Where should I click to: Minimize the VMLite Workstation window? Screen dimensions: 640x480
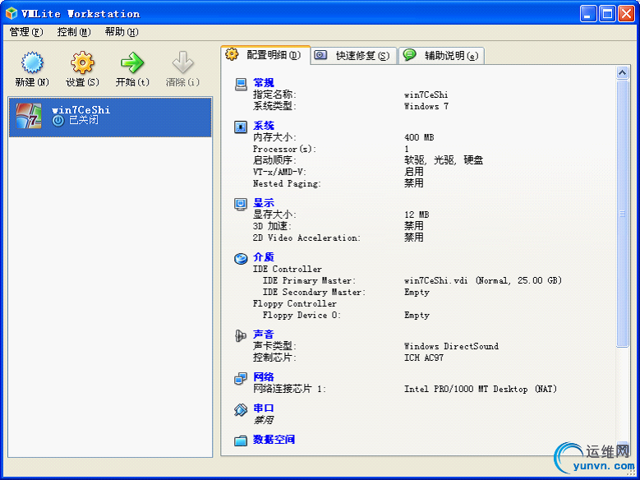pyautogui.click(x=587, y=13)
